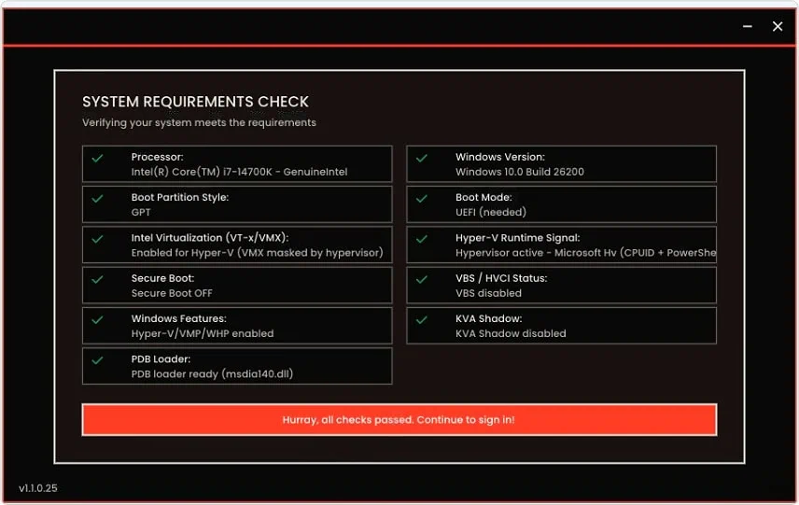The height and width of the screenshot is (505, 799).
Task: Click the version number v1.1.0.25
Action: click(37, 487)
